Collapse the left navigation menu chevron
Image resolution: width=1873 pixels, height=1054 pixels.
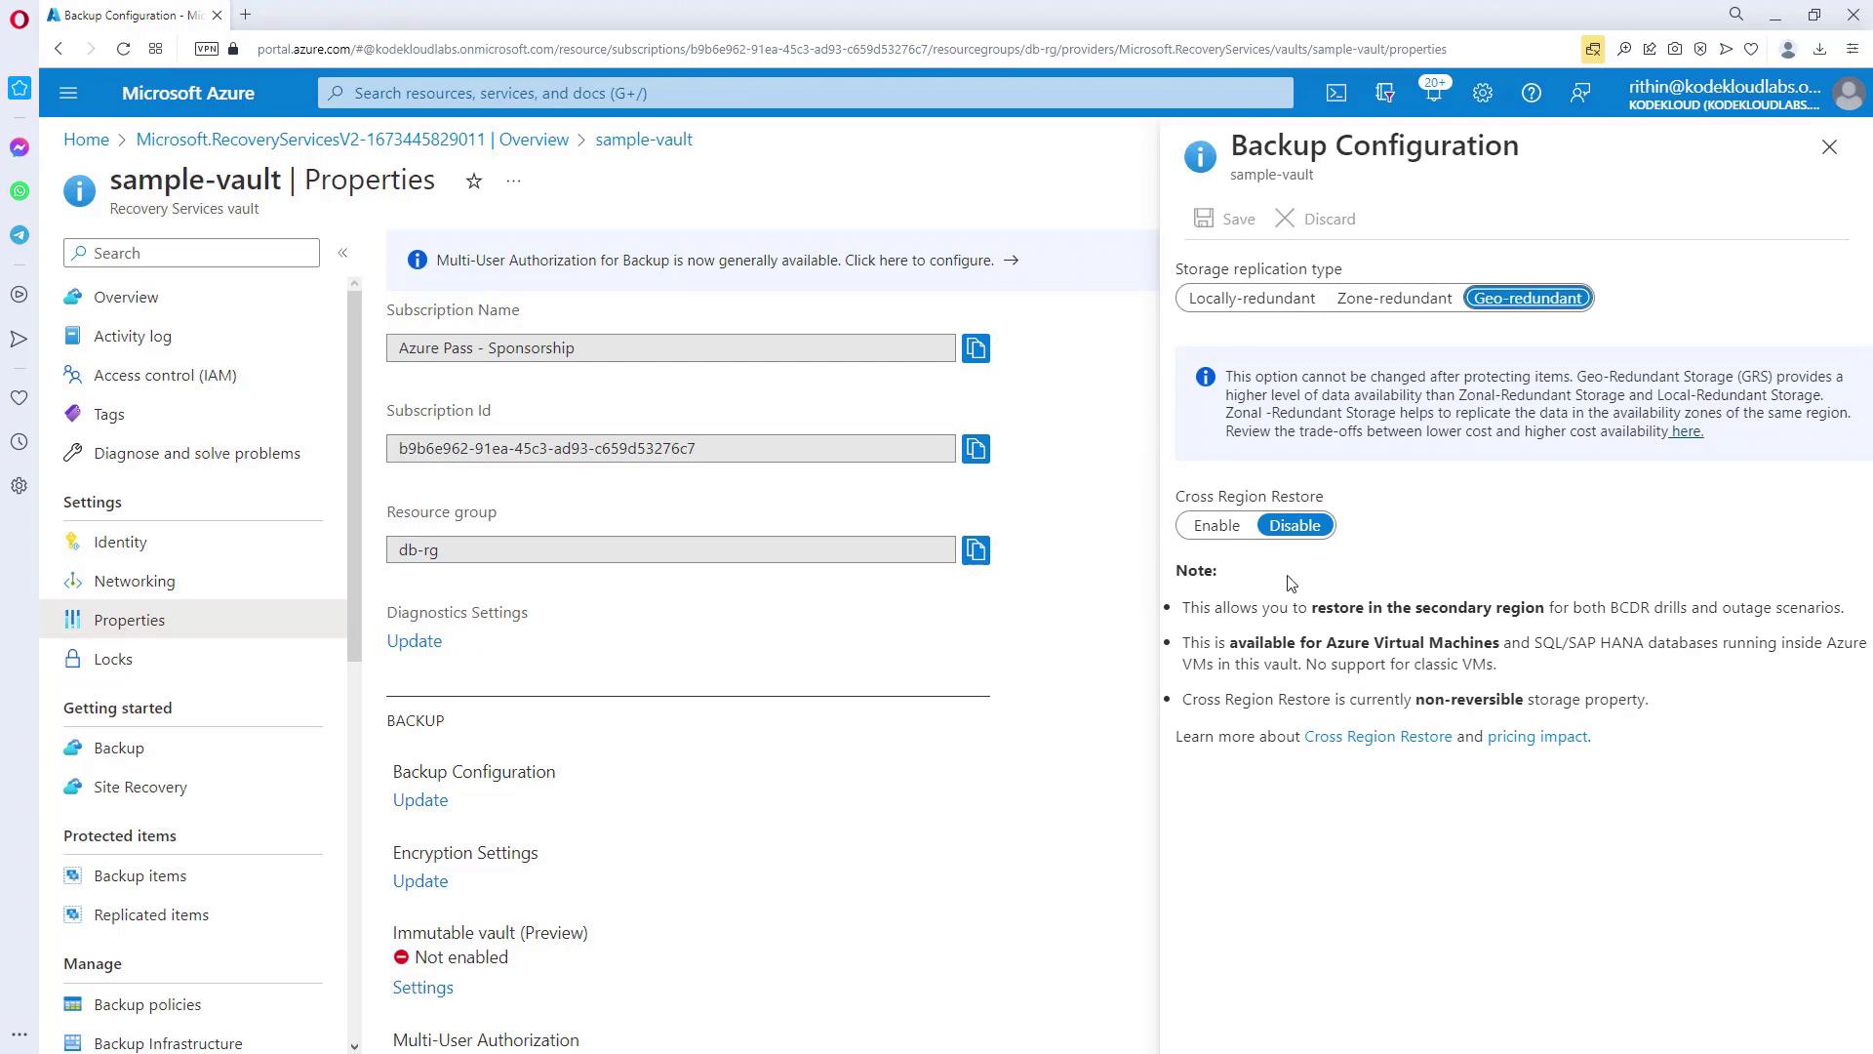coord(342,253)
